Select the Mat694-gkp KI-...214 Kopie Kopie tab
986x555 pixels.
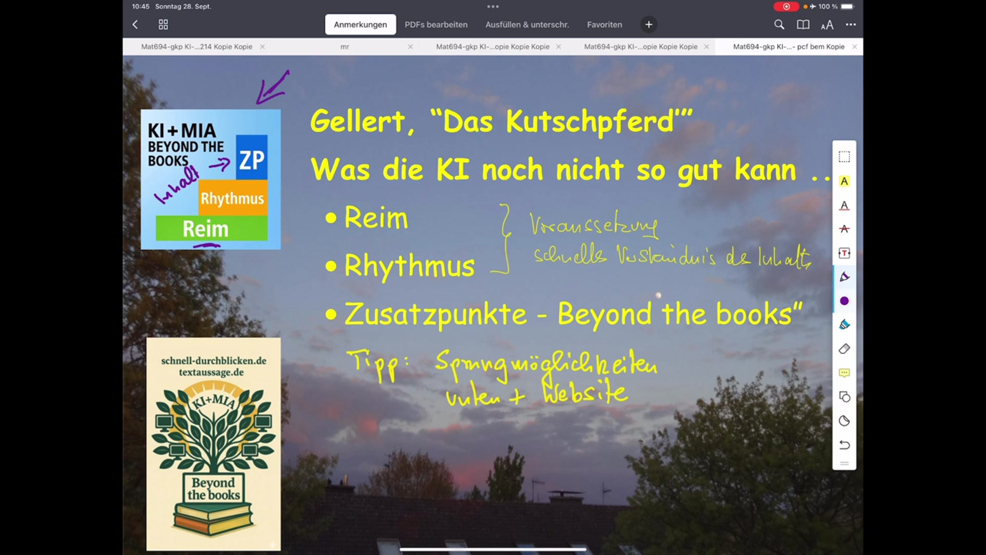coord(197,47)
